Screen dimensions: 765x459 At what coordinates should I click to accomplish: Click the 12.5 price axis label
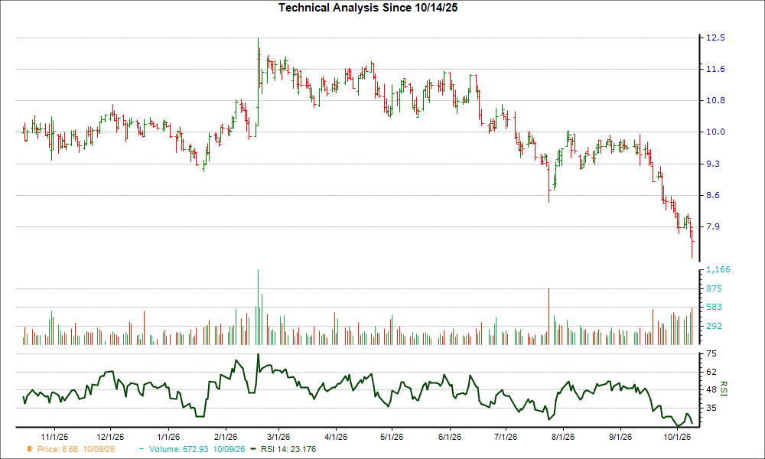pos(715,38)
